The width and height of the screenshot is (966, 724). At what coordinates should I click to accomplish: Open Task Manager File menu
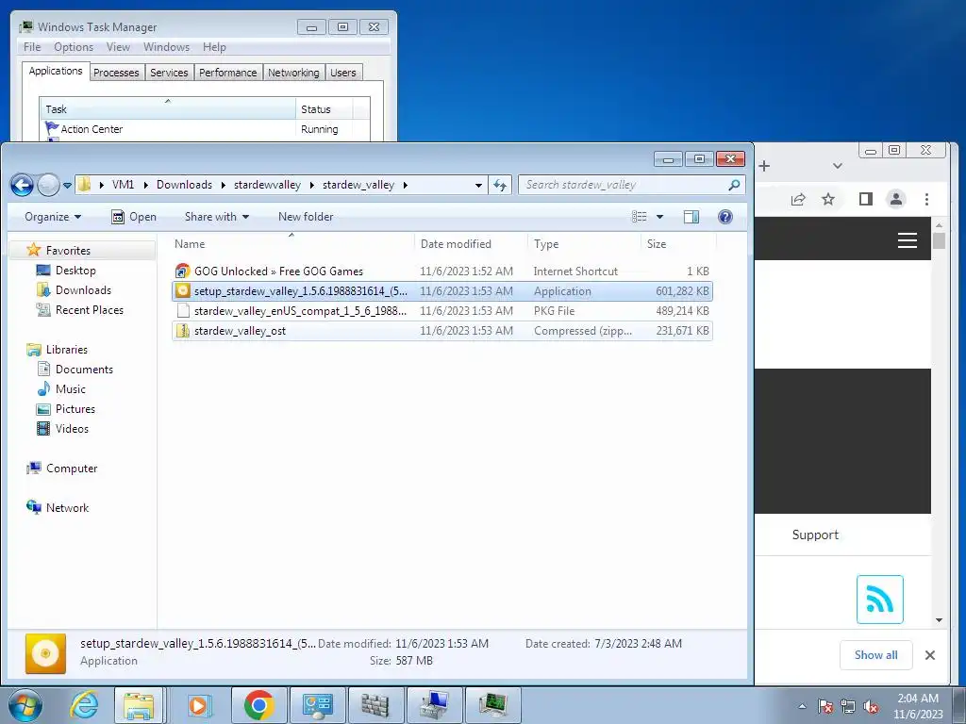pyautogui.click(x=32, y=47)
